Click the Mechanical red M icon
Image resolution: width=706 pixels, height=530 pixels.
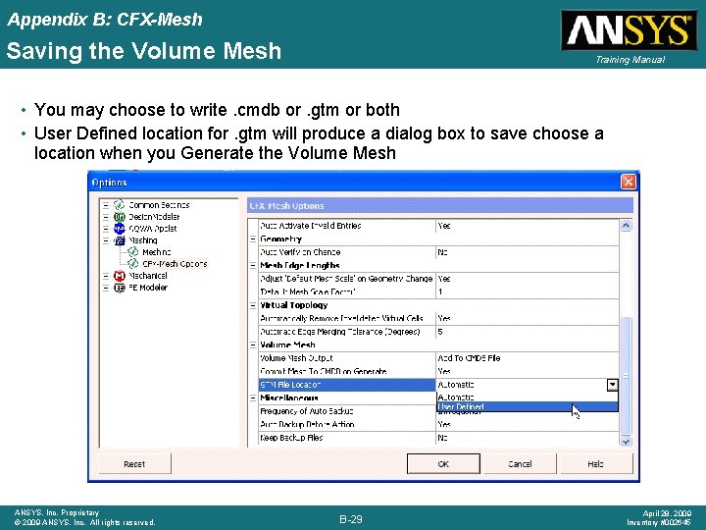click(119, 276)
